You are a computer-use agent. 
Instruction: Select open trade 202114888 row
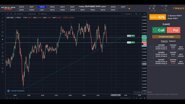(x=166, y=47)
